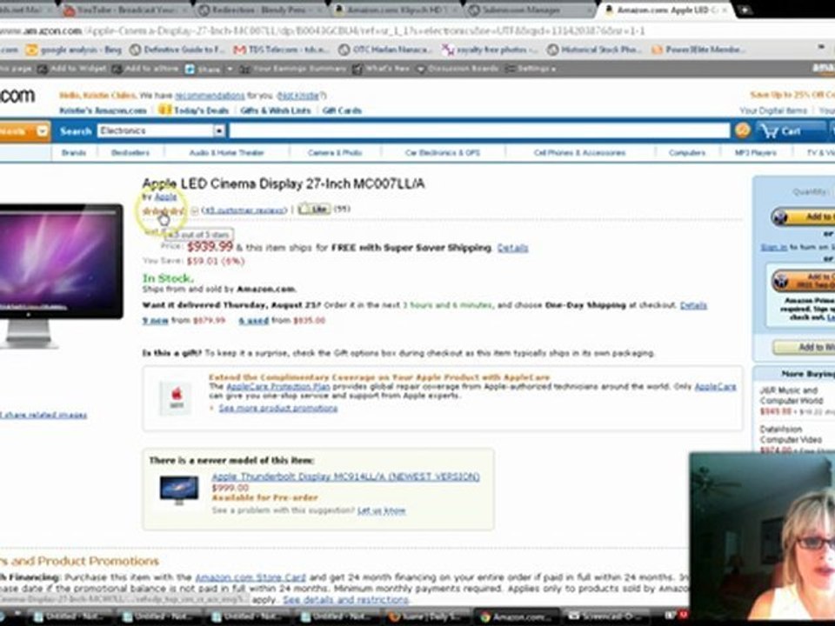Viewport: 835px width, 626px height.
Task: Click the recommendations link in the greeting
Action: tap(210, 96)
